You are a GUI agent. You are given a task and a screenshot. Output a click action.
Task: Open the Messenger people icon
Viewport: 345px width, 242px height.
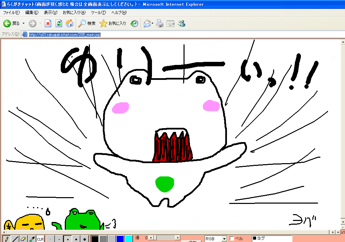point(182,23)
